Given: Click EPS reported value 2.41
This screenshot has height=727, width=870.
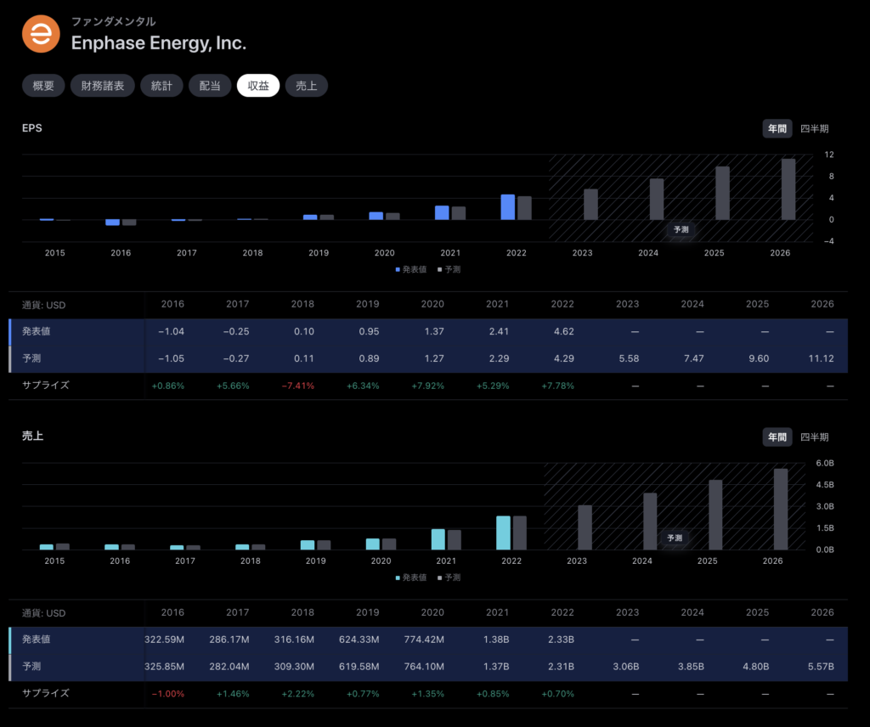Looking at the screenshot, I should (x=499, y=331).
